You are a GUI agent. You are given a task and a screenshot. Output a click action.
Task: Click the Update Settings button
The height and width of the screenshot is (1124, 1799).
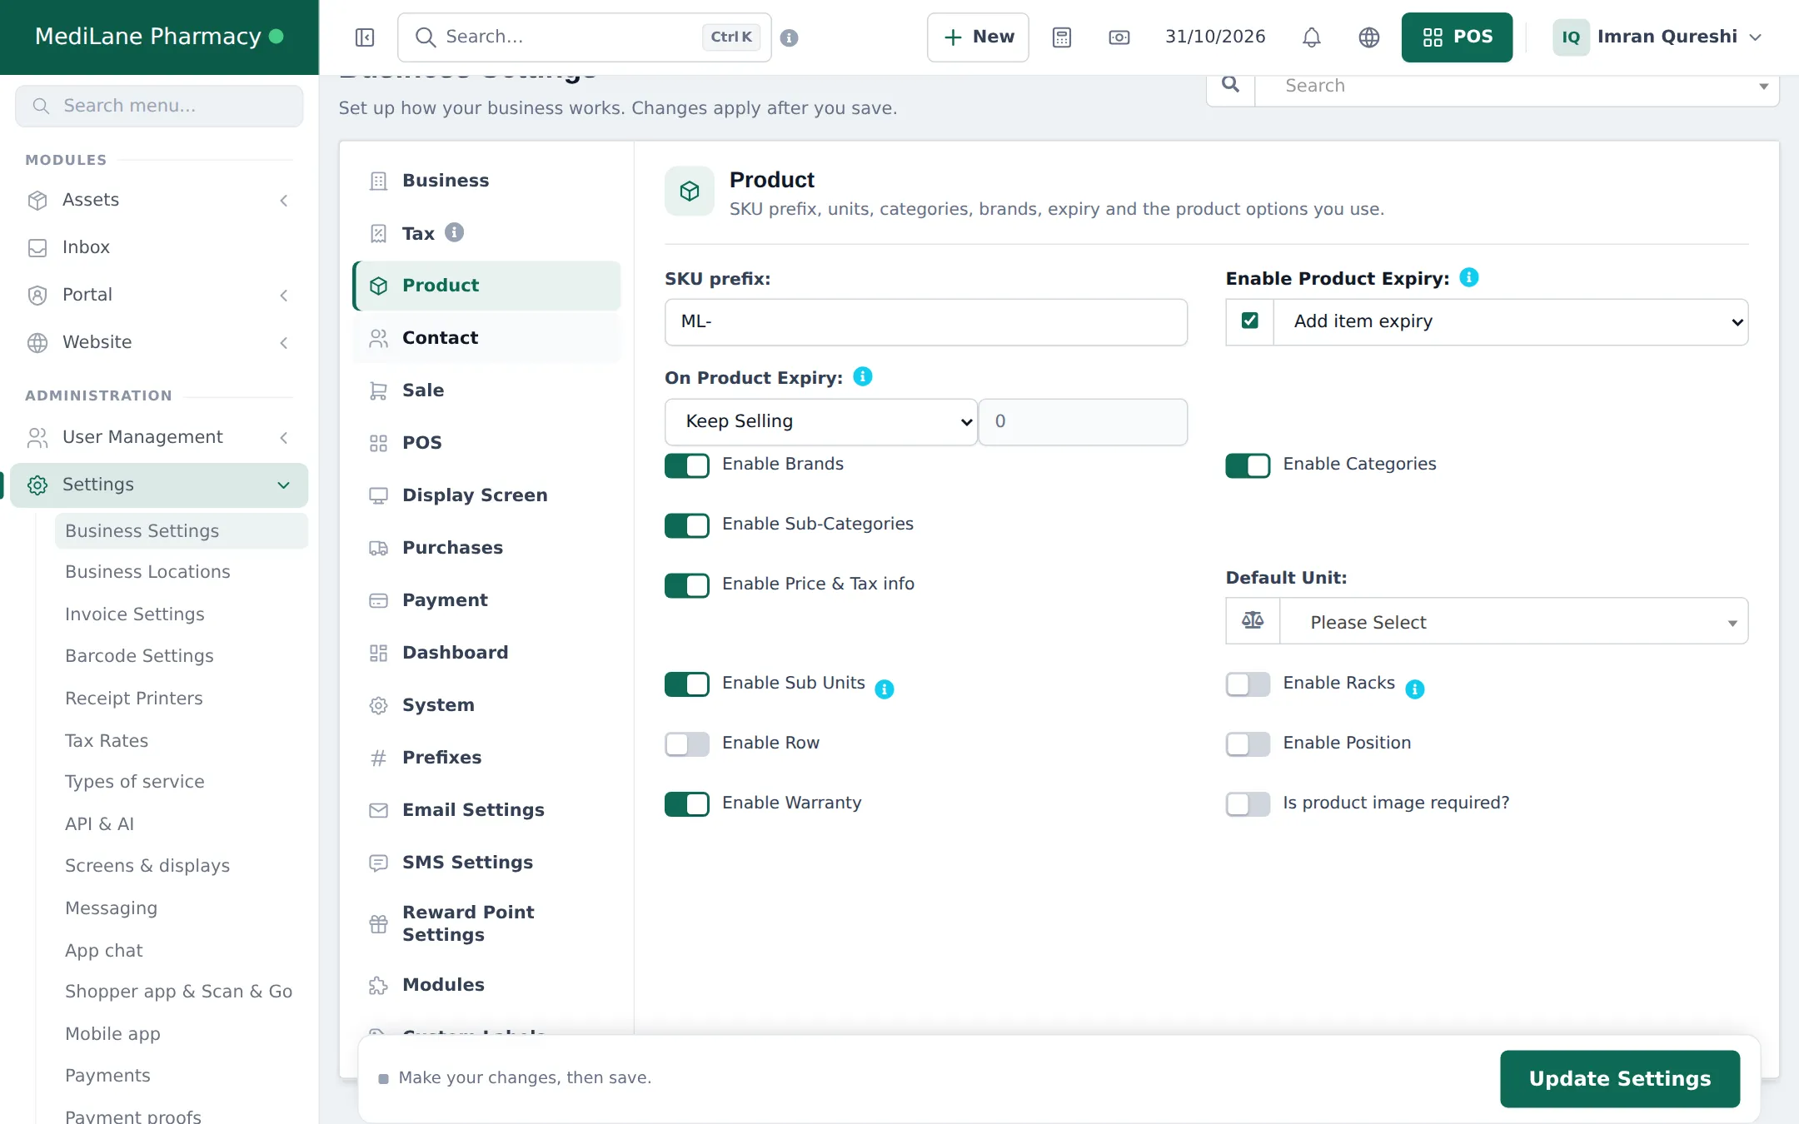pyautogui.click(x=1620, y=1079)
